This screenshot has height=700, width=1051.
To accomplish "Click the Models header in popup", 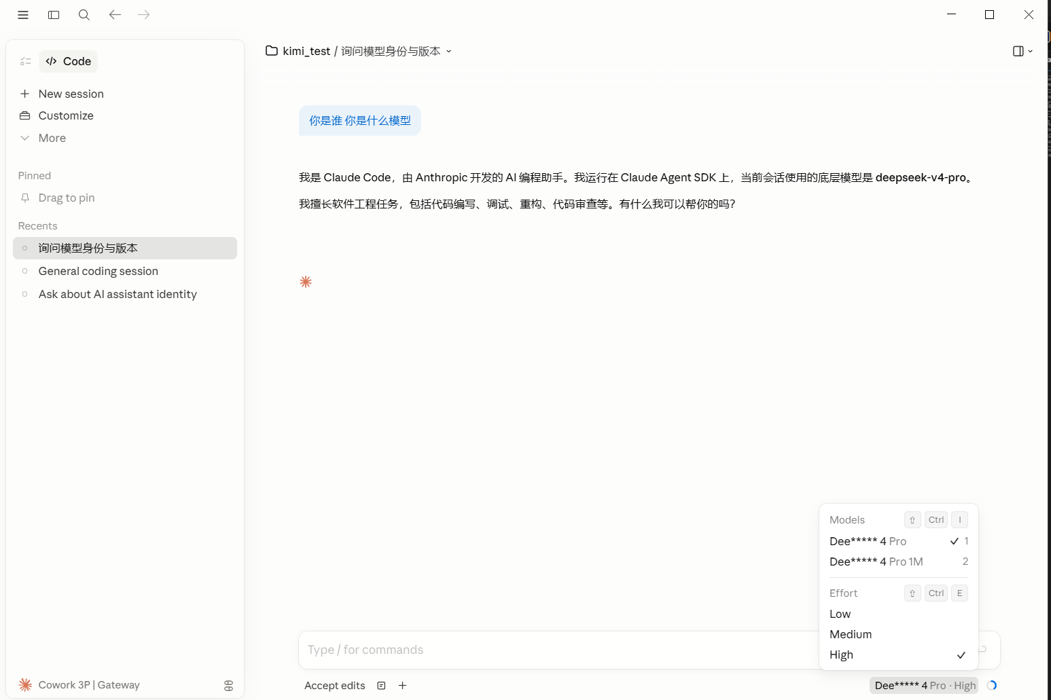I will click(x=847, y=520).
